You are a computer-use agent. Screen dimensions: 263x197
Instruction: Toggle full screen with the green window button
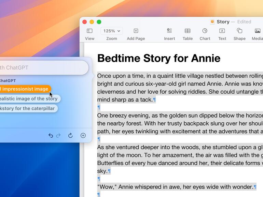pyautogui.click(x=99, y=22)
